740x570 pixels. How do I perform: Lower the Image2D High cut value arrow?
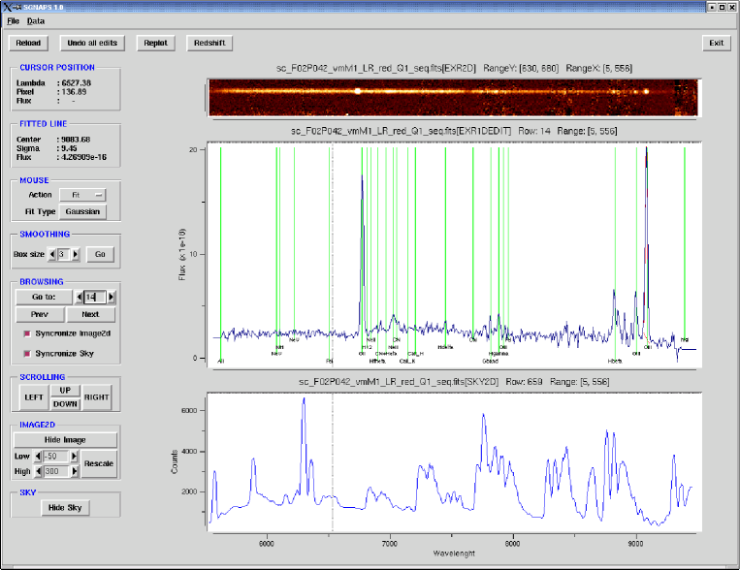[x=39, y=471]
